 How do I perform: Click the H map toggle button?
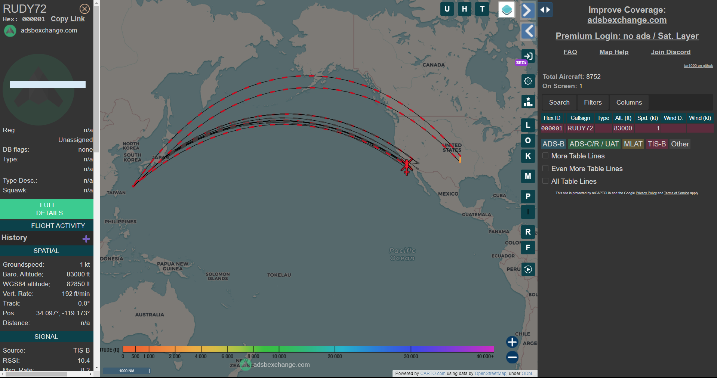464,9
